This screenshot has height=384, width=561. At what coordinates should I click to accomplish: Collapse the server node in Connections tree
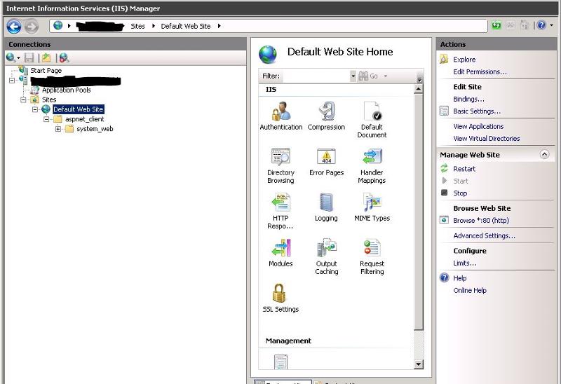click(x=12, y=81)
